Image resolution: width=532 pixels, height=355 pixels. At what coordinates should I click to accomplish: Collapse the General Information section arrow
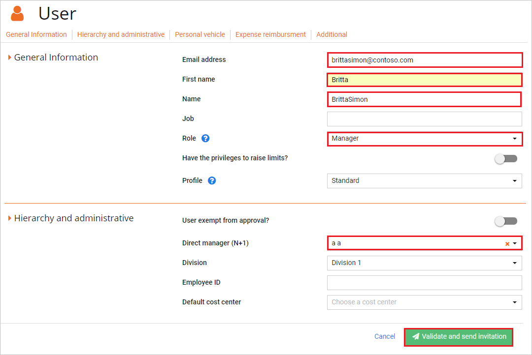tap(10, 57)
